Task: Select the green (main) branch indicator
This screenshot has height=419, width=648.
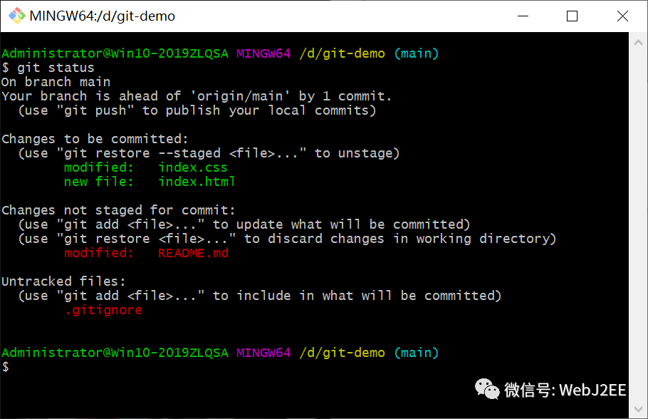Action: click(416, 53)
